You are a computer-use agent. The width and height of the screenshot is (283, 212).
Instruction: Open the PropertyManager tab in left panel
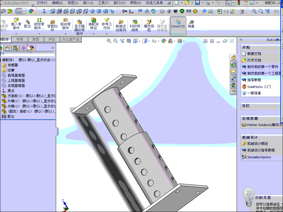click(7, 48)
